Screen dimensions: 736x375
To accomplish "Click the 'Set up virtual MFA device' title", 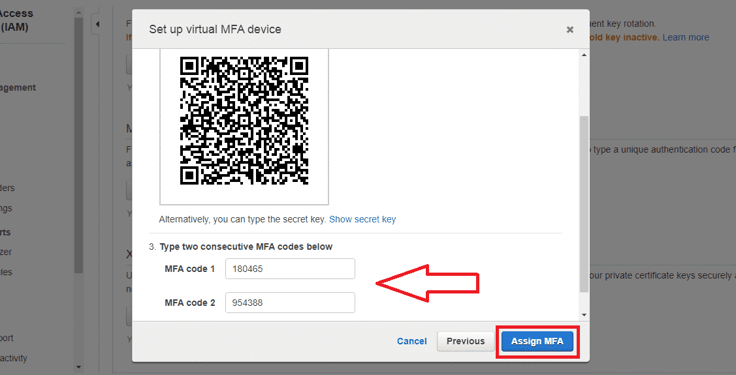I will (x=215, y=29).
